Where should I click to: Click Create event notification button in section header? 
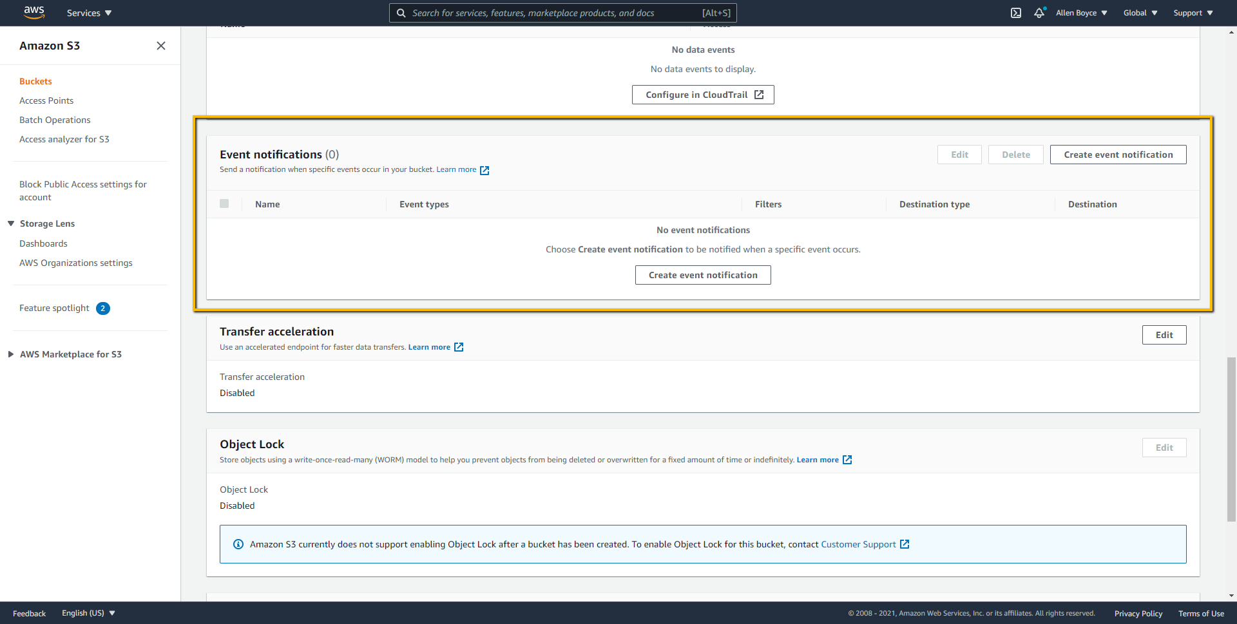[x=1118, y=155]
